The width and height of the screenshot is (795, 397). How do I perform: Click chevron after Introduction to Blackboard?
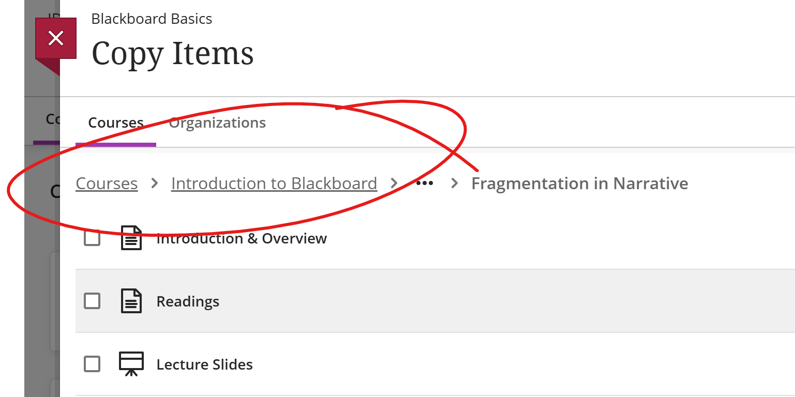click(x=394, y=184)
